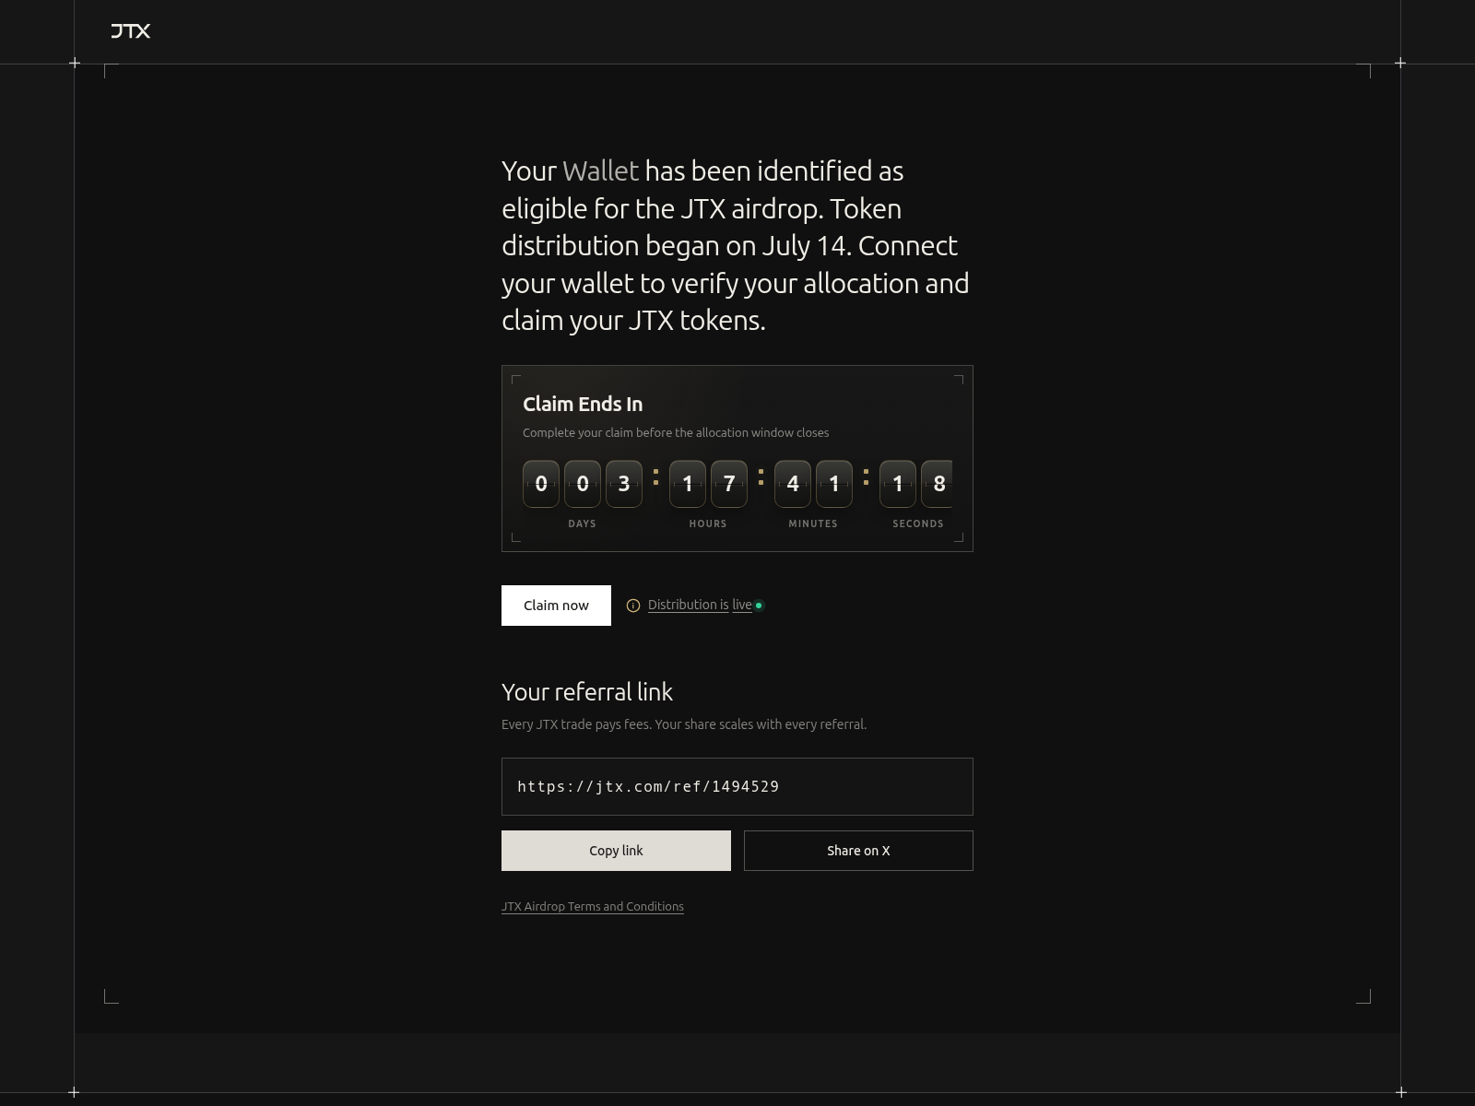Open the Distribution is live link
The width and height of the screenshot is (1475, 1106).
pyautogui.click(x=700, y=605)
